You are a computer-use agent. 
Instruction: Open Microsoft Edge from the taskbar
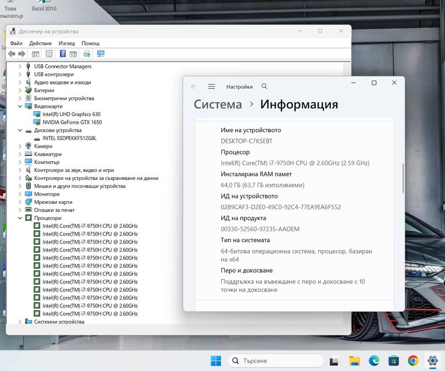374,361
